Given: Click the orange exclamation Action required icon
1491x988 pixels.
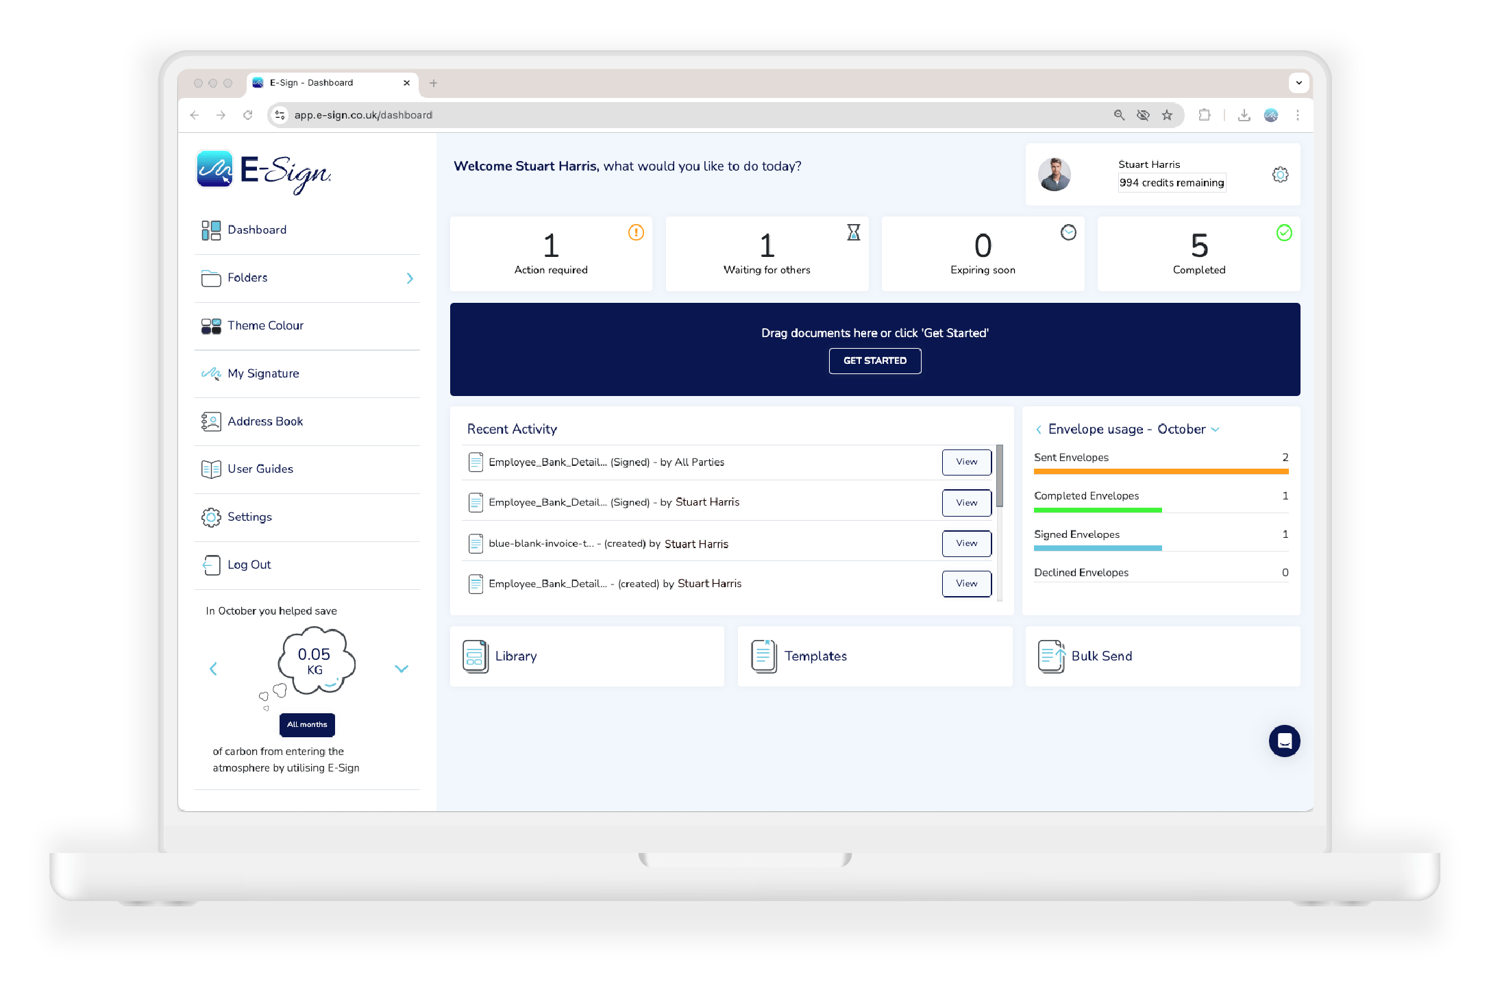Looking at the screenshot, I should point(636,233).
